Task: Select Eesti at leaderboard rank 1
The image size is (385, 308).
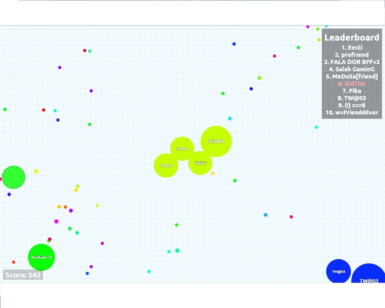Action: coord(352,48)
